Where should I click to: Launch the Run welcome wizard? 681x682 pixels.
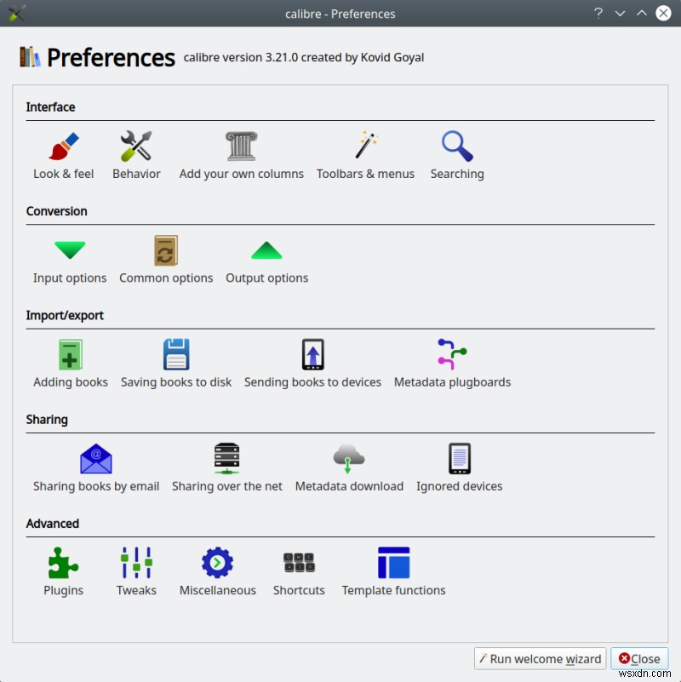click(540, 658)
